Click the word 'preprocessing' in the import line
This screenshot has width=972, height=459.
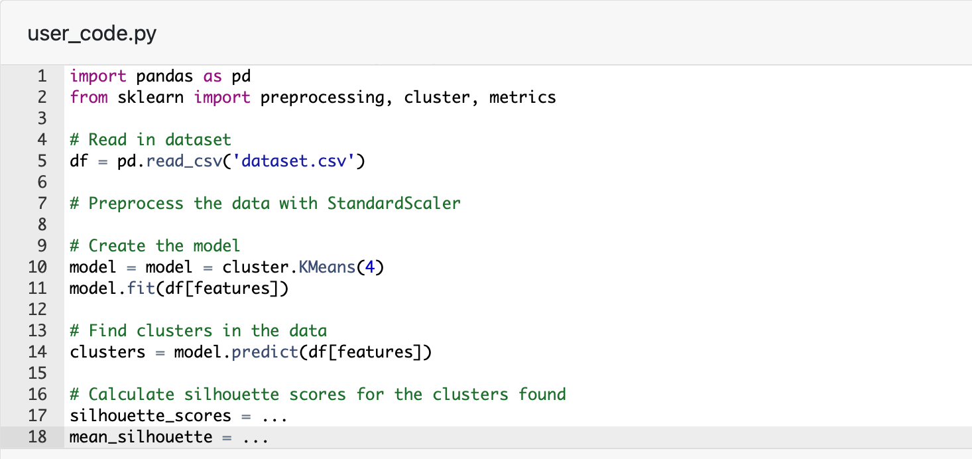point(322,98)
